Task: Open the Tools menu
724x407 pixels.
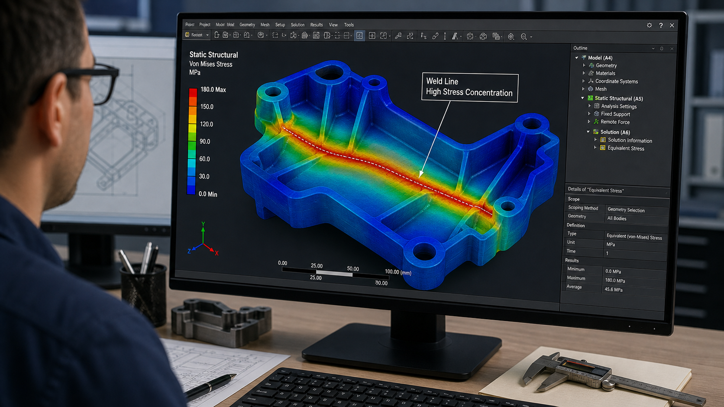Action: (x=349, y=25)
